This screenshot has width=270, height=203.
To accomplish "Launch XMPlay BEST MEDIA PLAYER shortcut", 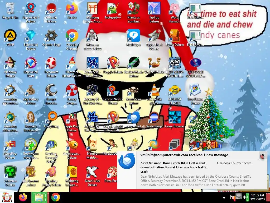I will click(175, 67).
